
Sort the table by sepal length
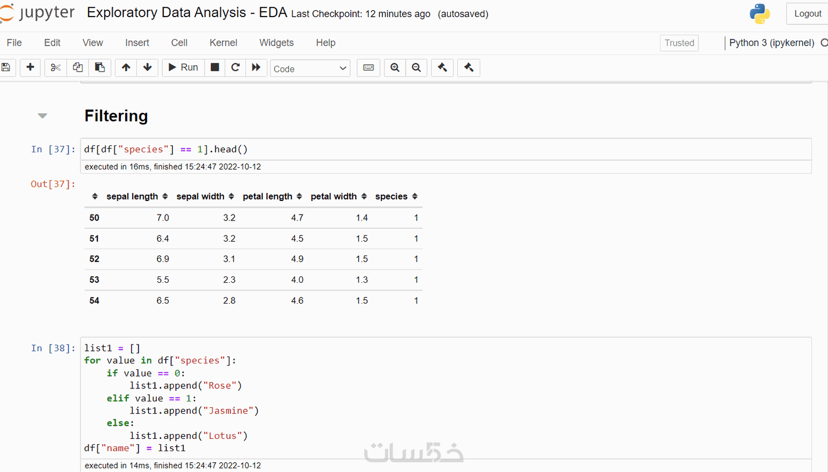[165, 197]
